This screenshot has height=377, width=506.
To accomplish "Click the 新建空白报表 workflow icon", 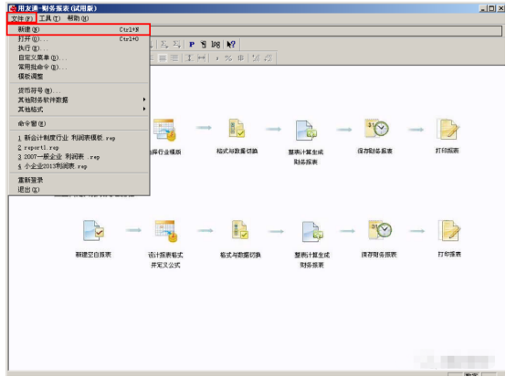I will coord(93,231).
